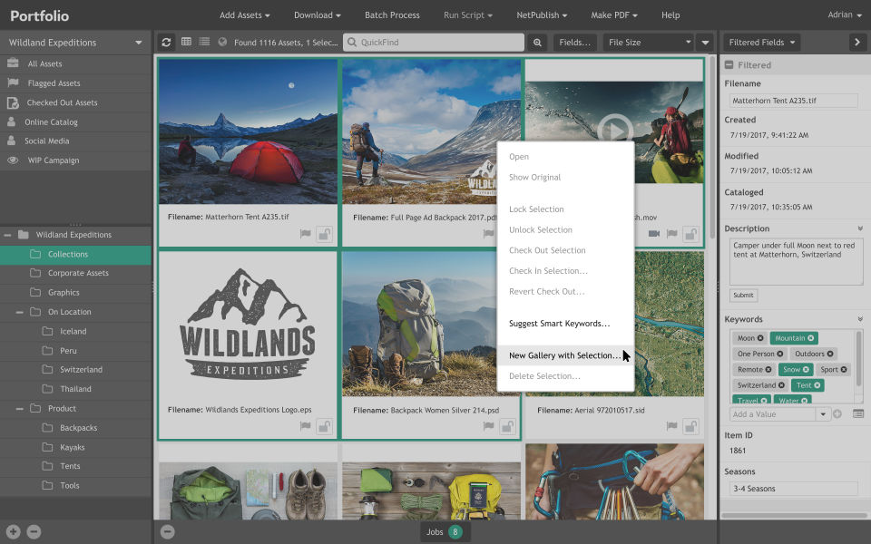Expand the Keywords field chevron
This screenshot has width=871, height=544.
pos(860,319)
